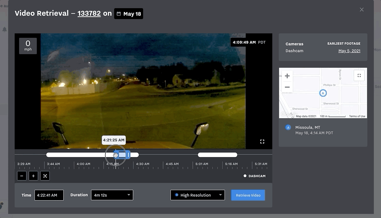Viewport: 381px width, 218px height.
Task: Open the Duration dropdown showing 4m 12s
Action: click(x=111, y=195)
